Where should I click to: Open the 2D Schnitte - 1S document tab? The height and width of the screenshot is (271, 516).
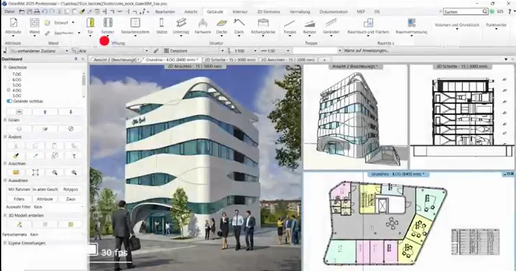pyautogui.click(x=230, y=60)
